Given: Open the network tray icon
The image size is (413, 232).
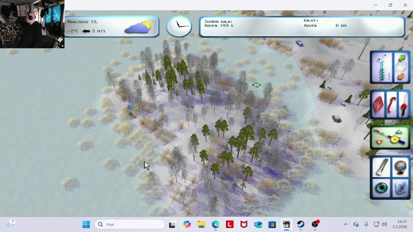Looking at the screenshot, I should 376,224.
